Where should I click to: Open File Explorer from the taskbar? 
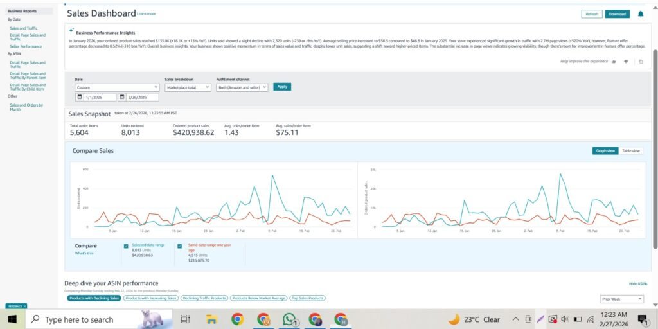(x=211, y=319)
